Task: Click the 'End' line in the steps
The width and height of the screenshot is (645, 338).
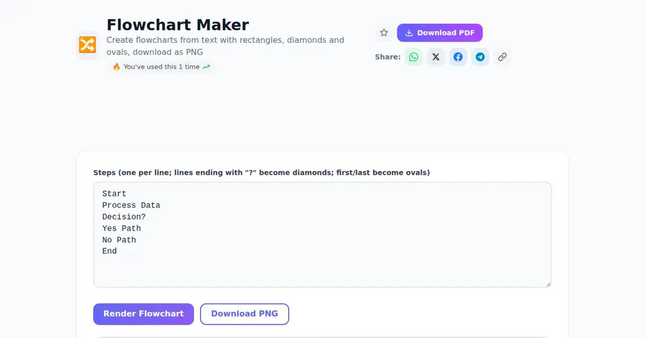Action: (x=109, y=251)
